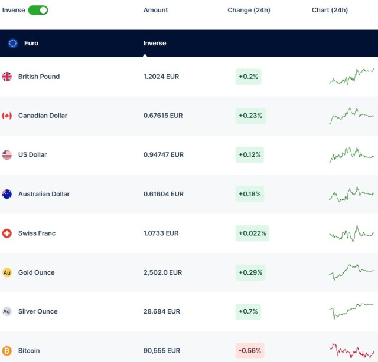
Task: Click the US Dollar flag icon
Action: pyautogui.click(x=7, y=155)
